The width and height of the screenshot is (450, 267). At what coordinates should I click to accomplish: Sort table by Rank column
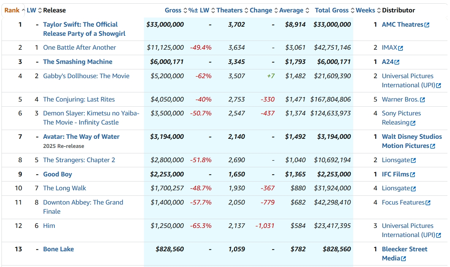(12, 10)
